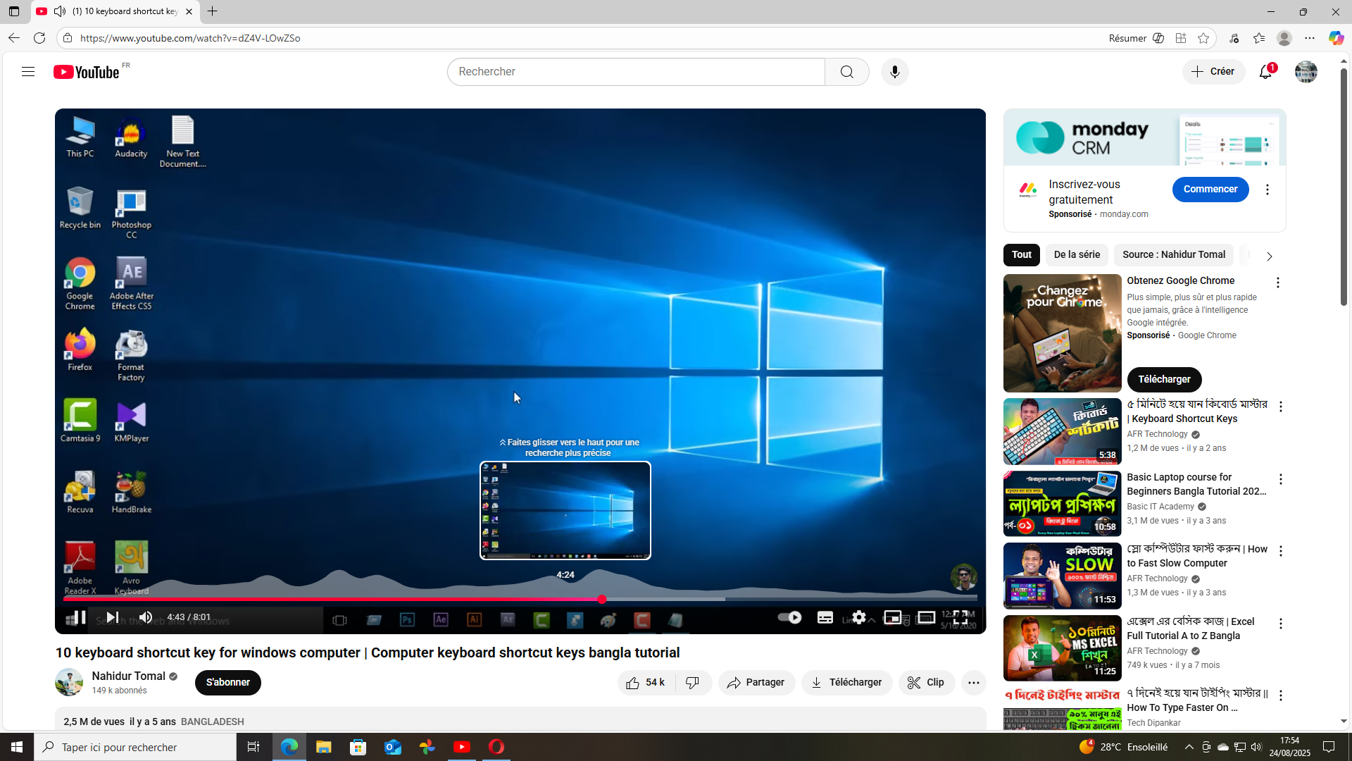Toggle subtitles in the player

pos(825,618)
